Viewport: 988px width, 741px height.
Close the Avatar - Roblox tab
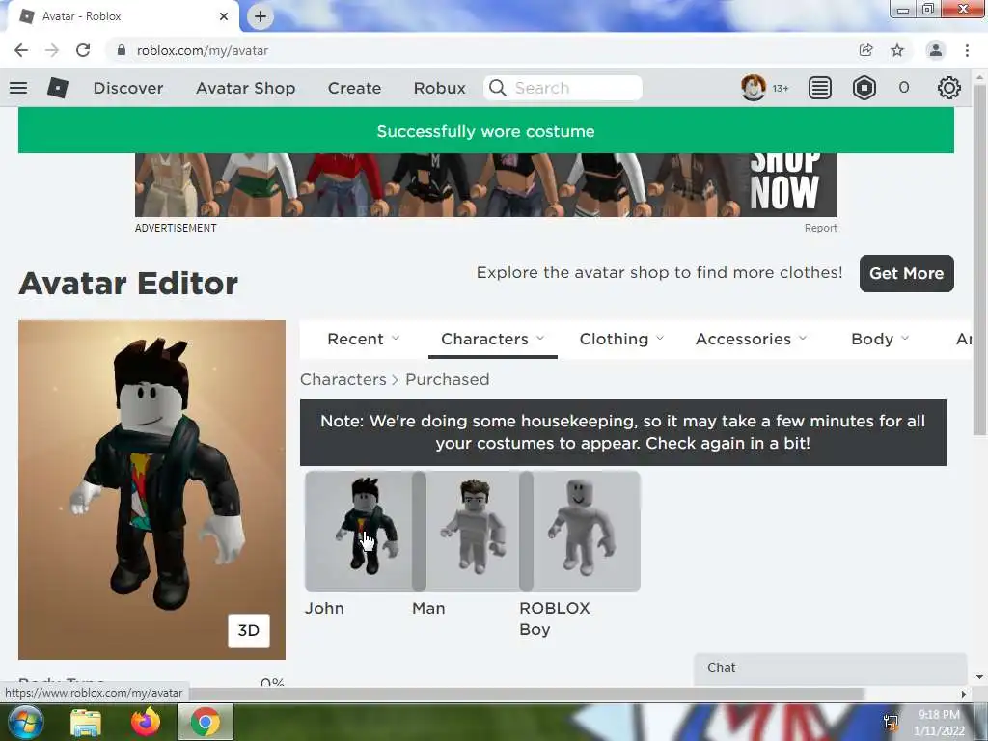click(x=224, y=16)
